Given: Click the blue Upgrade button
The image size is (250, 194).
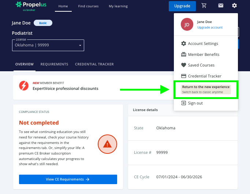Looking at the screenshot, I should pos(182,6).
